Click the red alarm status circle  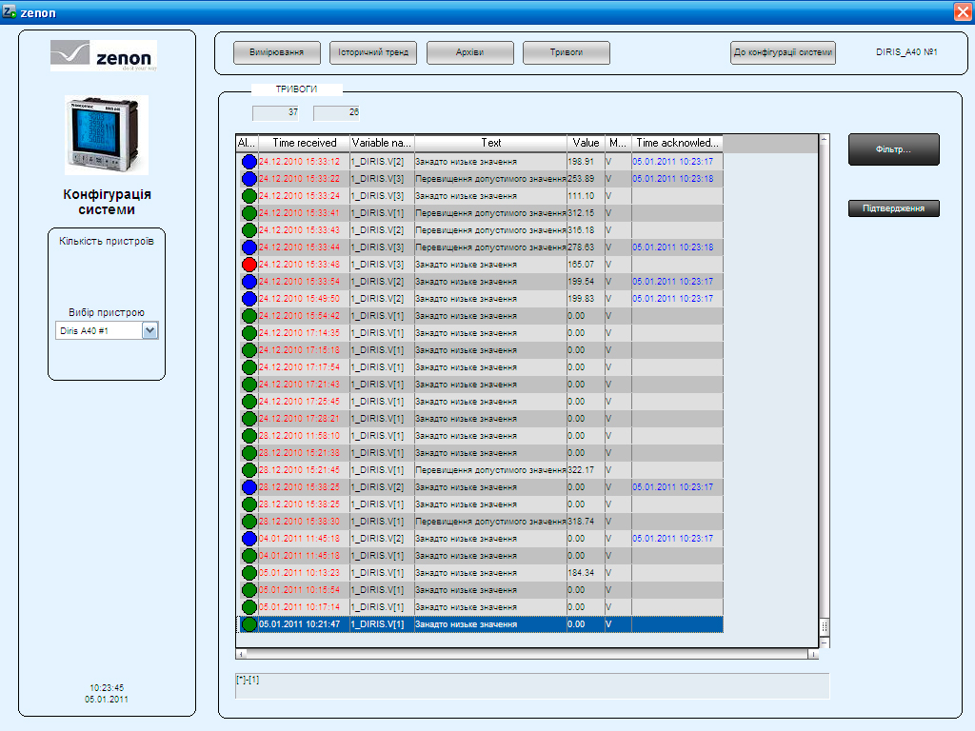[x=249, y=265]
